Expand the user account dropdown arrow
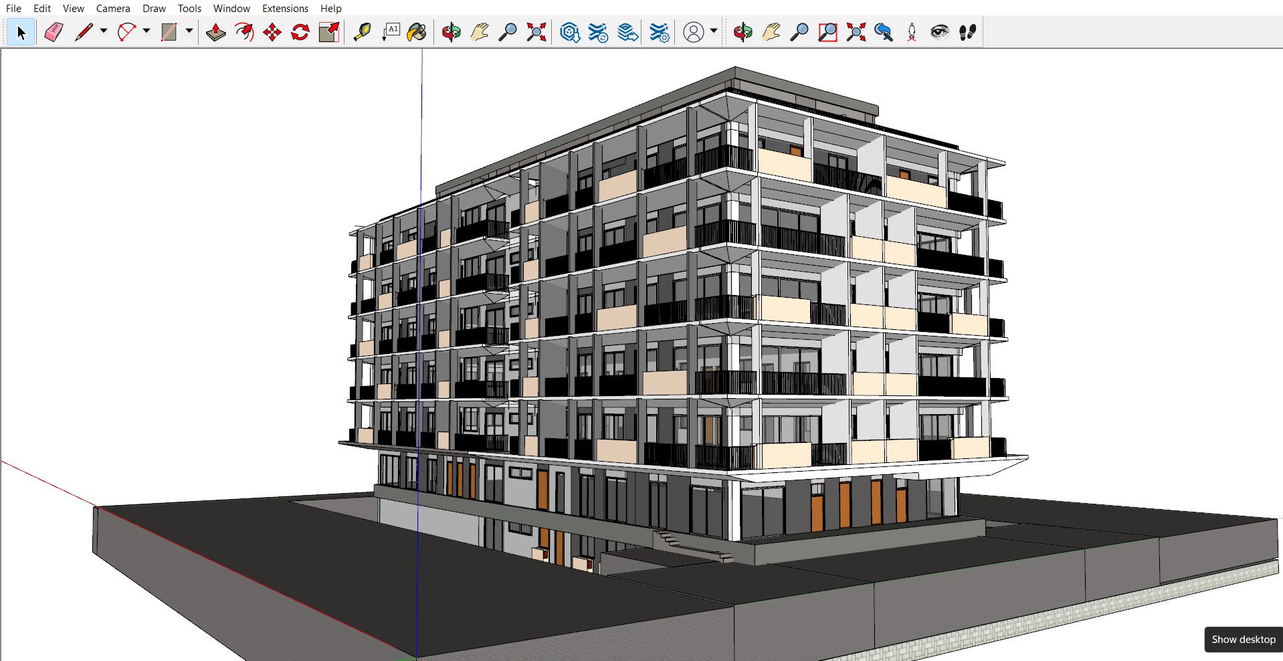The image size is (1283, 661). tap(714, 31)
